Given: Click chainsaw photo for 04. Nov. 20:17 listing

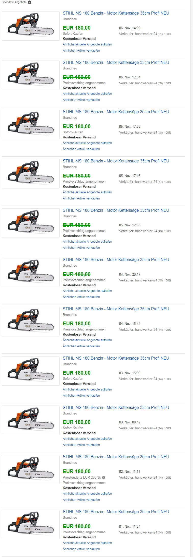Looking at the screenshot, I should 31,272.
